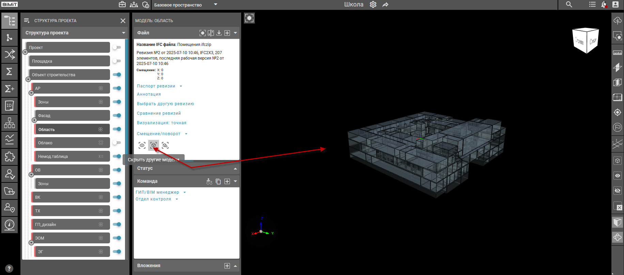Toggle visibility switch for Объект строительства
The height and width of the screenshot is (275, 624).
117,75
